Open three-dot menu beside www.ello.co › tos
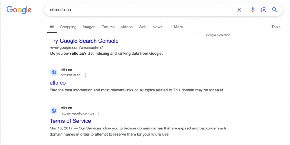The image size is (290, 145). coord(99,113)
